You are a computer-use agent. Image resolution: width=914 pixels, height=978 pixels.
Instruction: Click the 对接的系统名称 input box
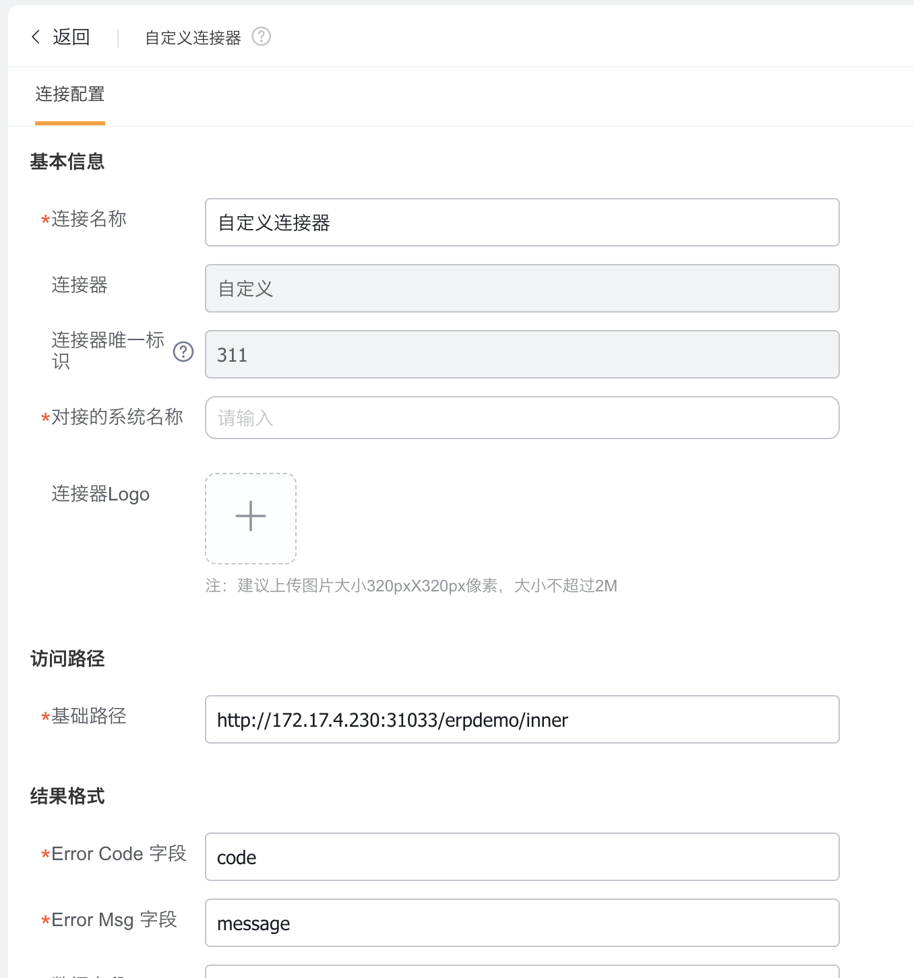coord(522,418)
